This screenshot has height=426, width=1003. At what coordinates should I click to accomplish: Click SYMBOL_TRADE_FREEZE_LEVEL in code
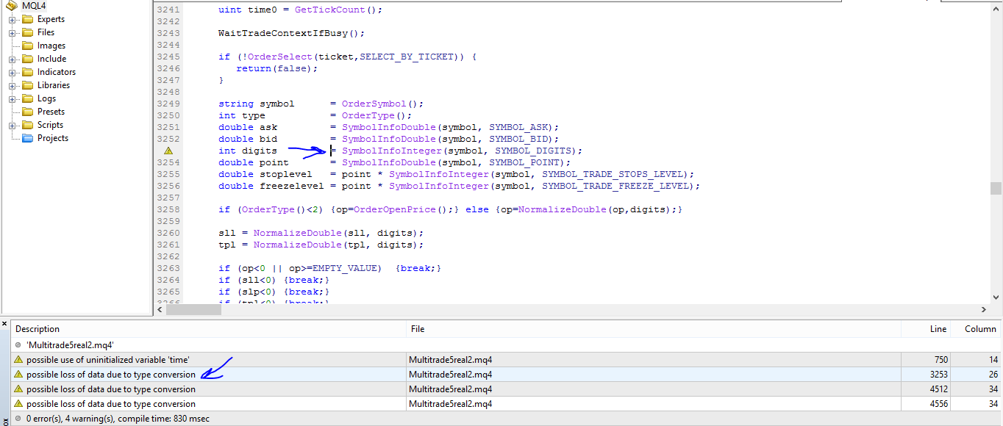(x=615, y=186)
